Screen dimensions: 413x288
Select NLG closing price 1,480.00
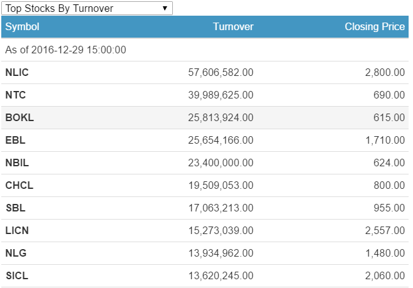click(x=385, y=253)
